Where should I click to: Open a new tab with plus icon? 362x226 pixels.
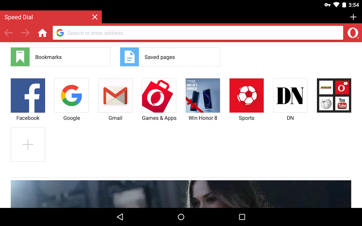click(353, 17)
